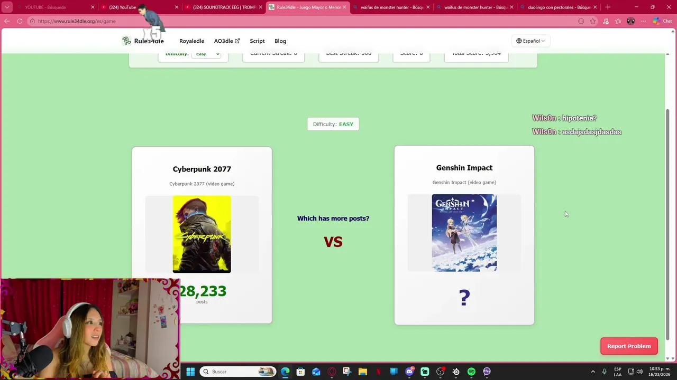The image size is (677, 380).
Task: Show hidden system tray icons
Action: pyautogui.click(x=593, y=372)
